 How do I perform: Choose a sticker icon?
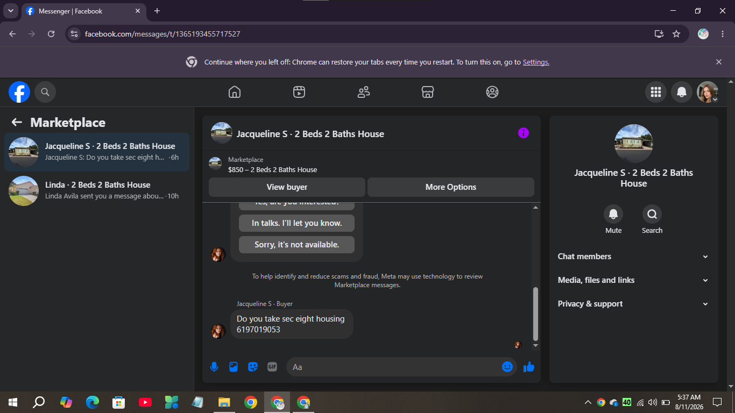point(253,367)
